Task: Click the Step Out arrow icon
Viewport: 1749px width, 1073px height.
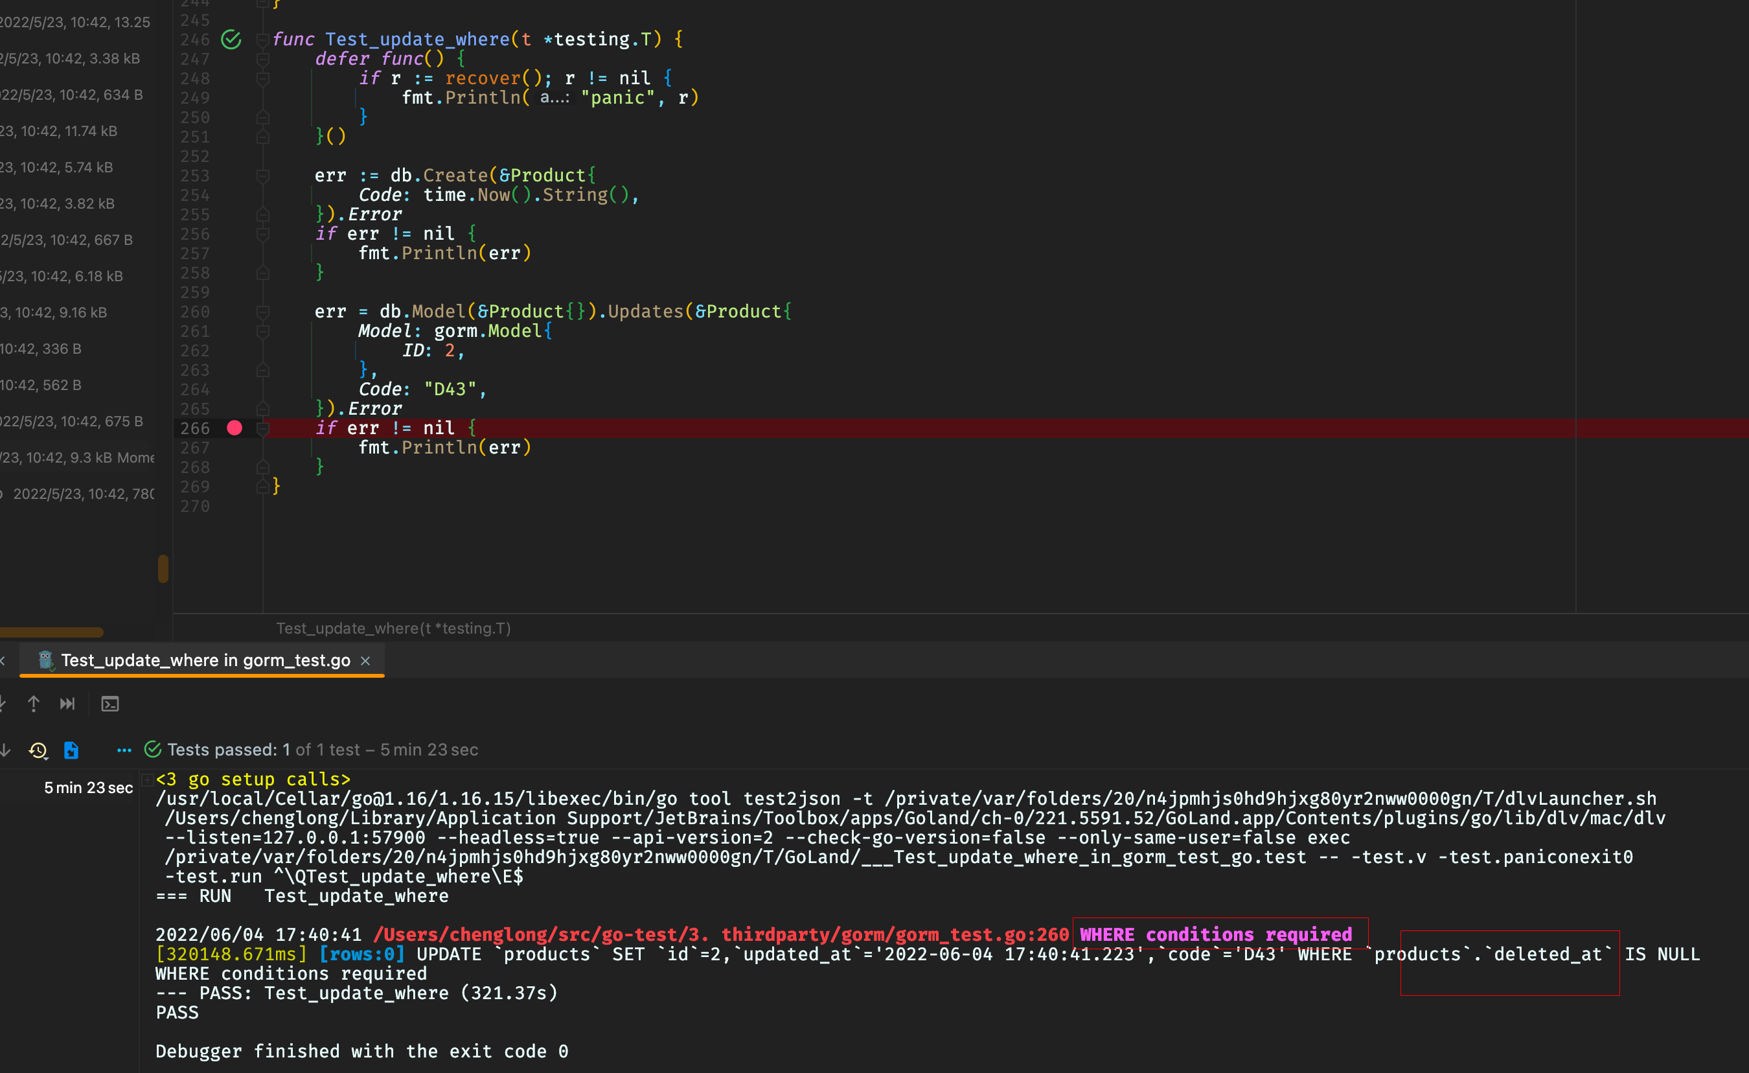Action: [34, 704]
